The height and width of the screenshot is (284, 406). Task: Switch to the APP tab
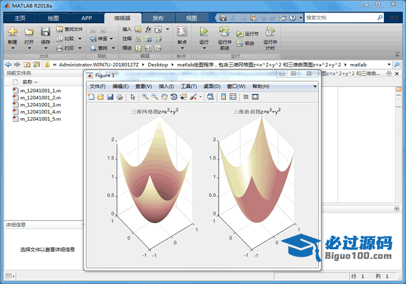click(x=87, y=18)
